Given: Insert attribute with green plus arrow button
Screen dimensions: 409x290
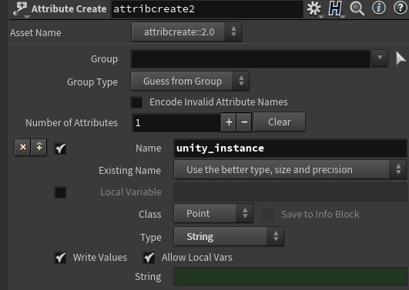Looking at the screenshot, I should [x=39, y=147].
